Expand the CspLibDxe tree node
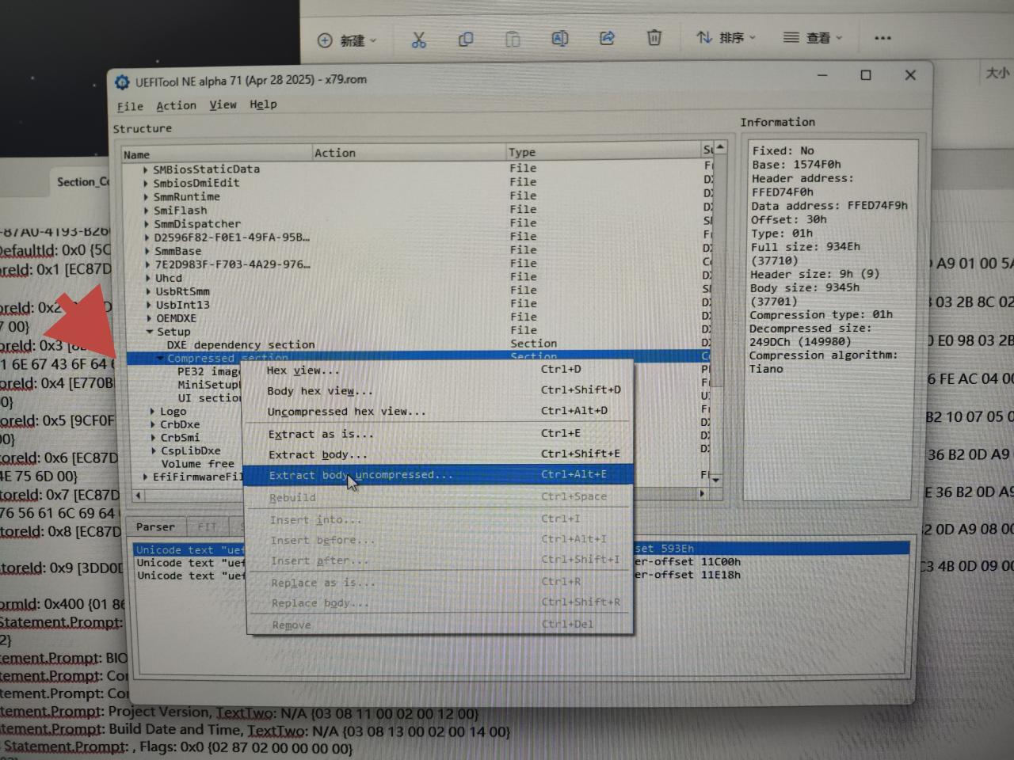This screenshot has height=760, width=1014. tap(153, 450)
